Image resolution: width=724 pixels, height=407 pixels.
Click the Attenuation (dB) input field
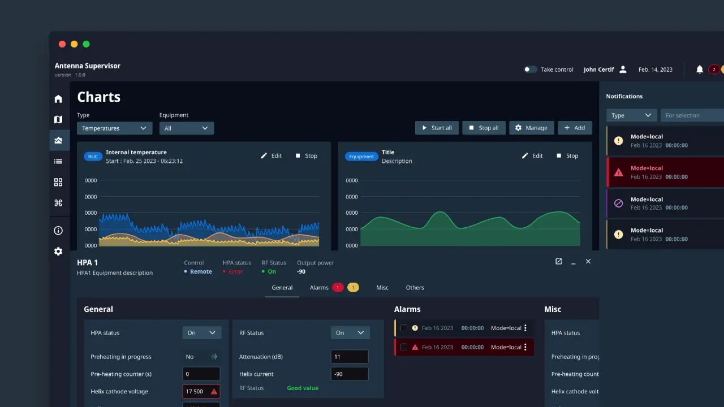[x=349, y=357]
